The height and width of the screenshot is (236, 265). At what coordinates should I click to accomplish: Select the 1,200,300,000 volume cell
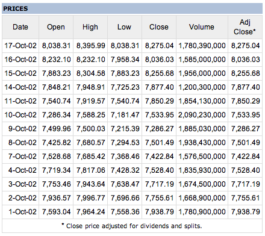click(202, 87)
